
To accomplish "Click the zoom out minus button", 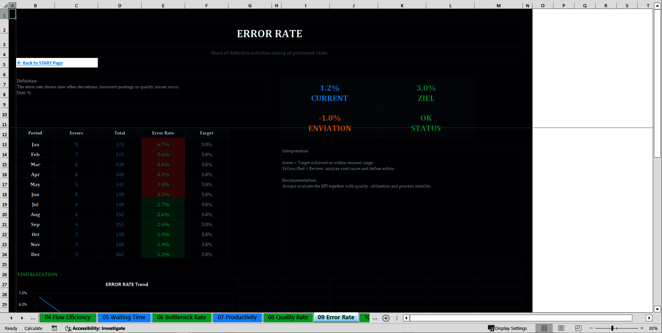I will pos(591,328).
